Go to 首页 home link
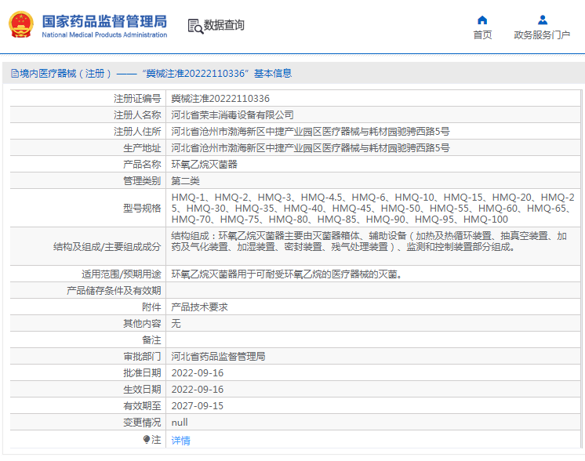This screenshot has height=461, width=585. click(x=482, y=34)
